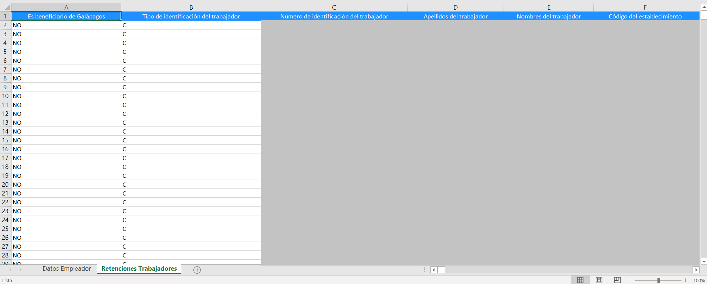Image resolution: width=707 pixels, height=284 pixels.
Task: Click horizontal scrollbar right arrow
Action: click(696, 270)
